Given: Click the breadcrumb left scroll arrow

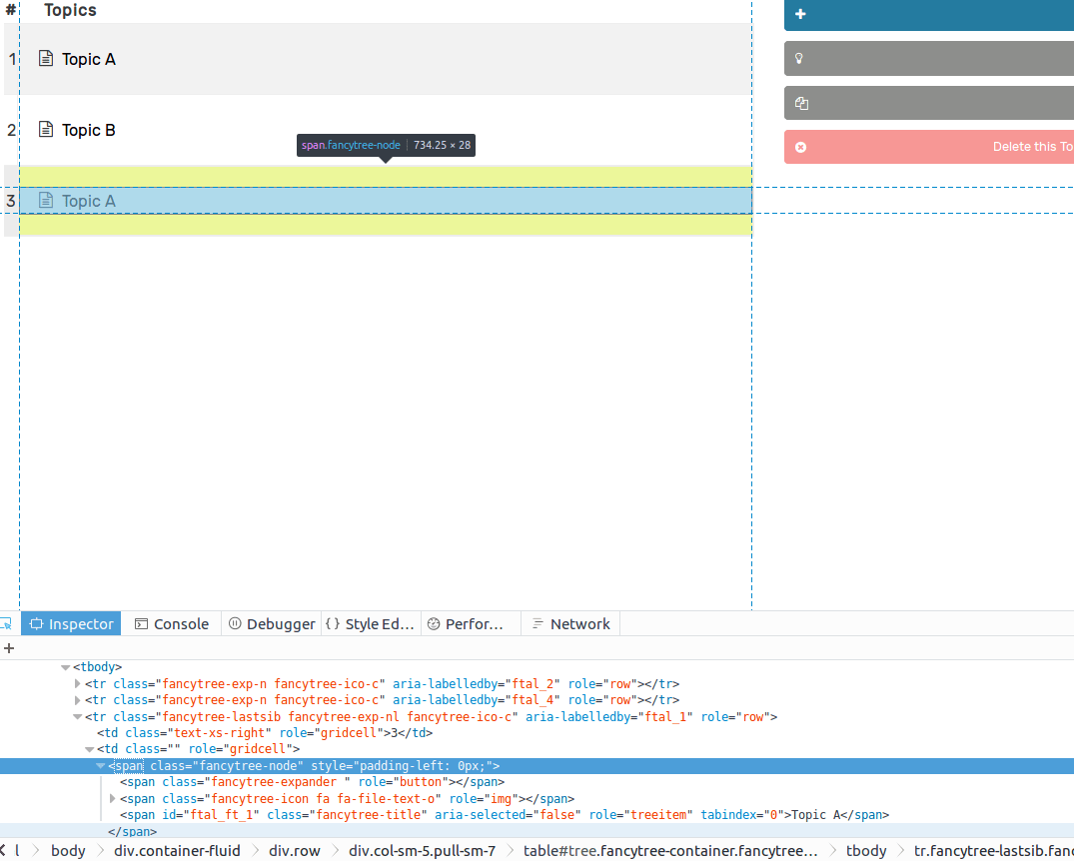Looking at the screenshot, I should 3,850.
